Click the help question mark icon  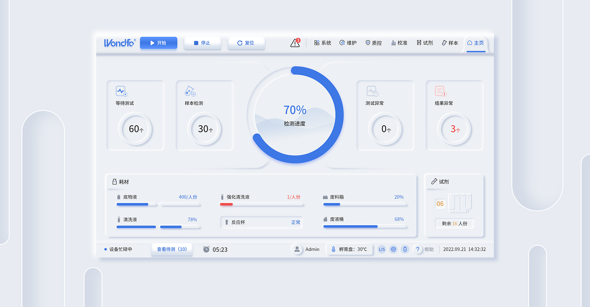tap(417, 250)
